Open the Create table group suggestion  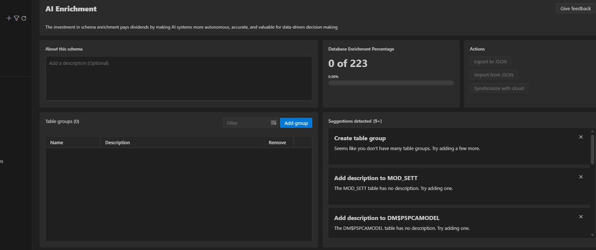(459, 146)
